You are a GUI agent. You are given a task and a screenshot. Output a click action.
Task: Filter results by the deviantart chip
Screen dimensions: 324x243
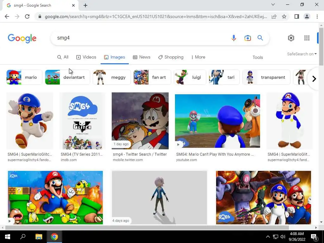tap(68, 77)
